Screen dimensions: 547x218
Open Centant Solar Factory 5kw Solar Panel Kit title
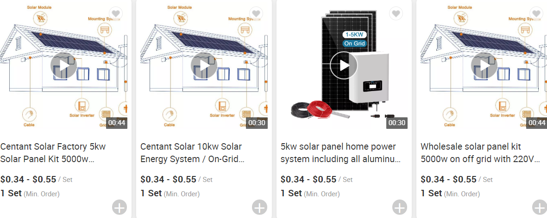53,153
